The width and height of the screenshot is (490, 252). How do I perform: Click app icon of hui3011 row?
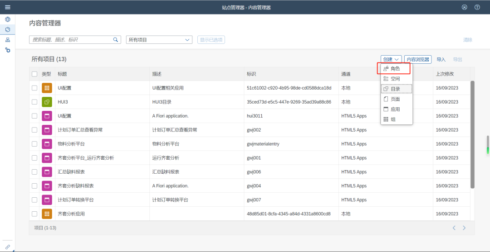tap(47, 116)
